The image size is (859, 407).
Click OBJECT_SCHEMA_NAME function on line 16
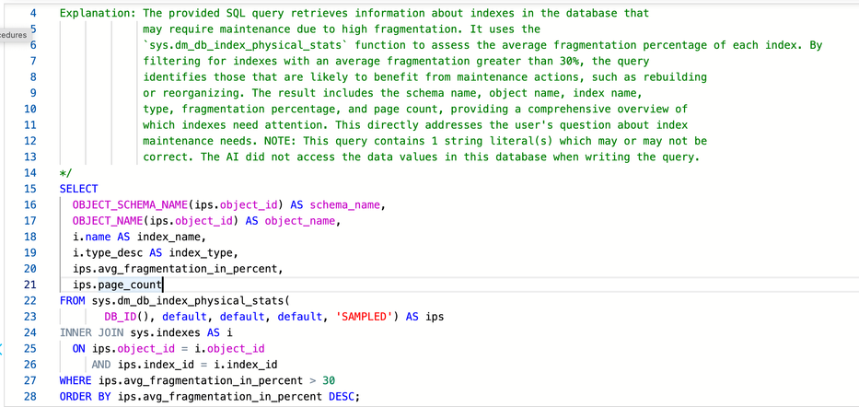click(x=131, y=204)
